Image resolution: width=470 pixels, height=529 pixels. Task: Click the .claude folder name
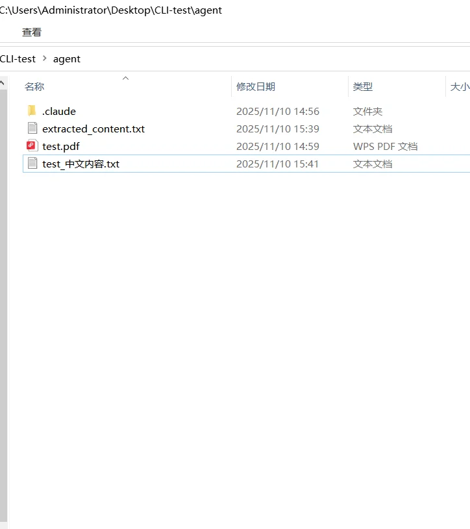point(58,112)
